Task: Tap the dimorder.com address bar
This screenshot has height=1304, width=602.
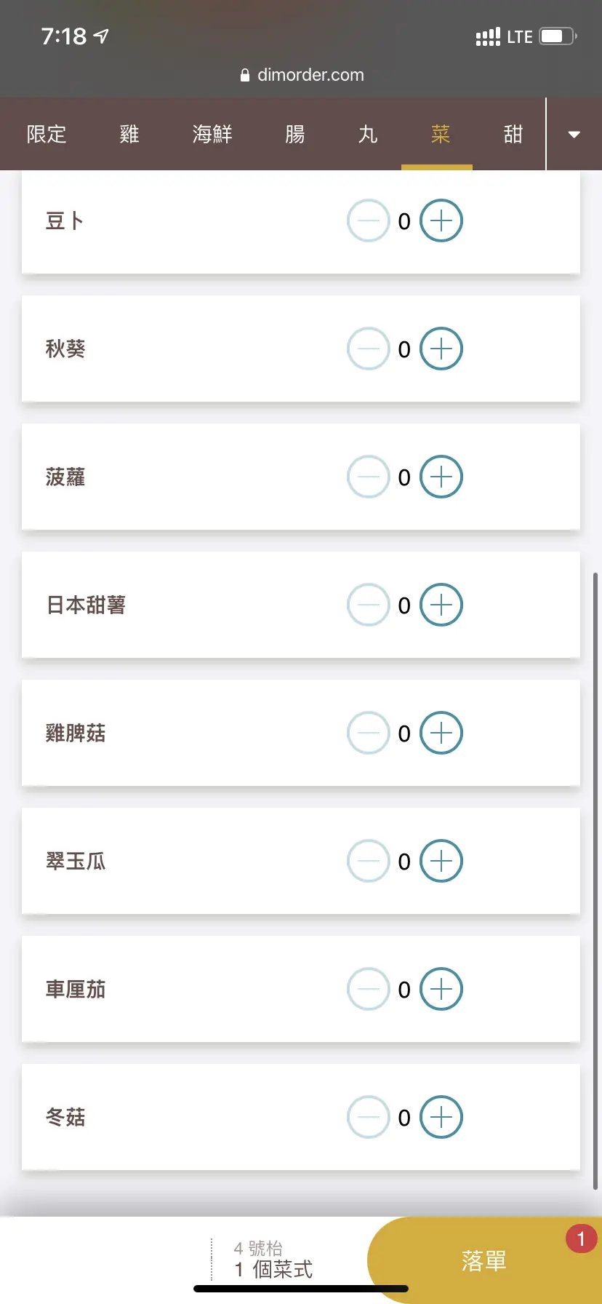Action: point(302,75)
